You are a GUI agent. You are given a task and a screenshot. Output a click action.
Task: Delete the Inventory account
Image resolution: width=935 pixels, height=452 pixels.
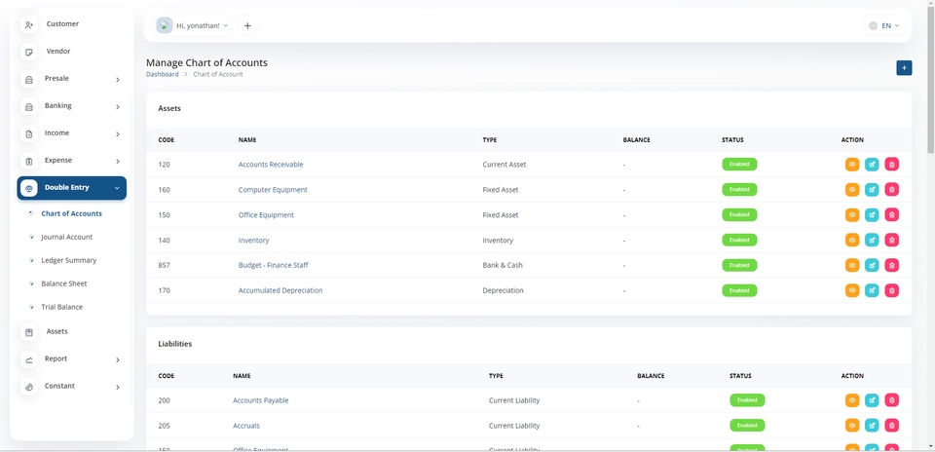click(x=891, y=241)
